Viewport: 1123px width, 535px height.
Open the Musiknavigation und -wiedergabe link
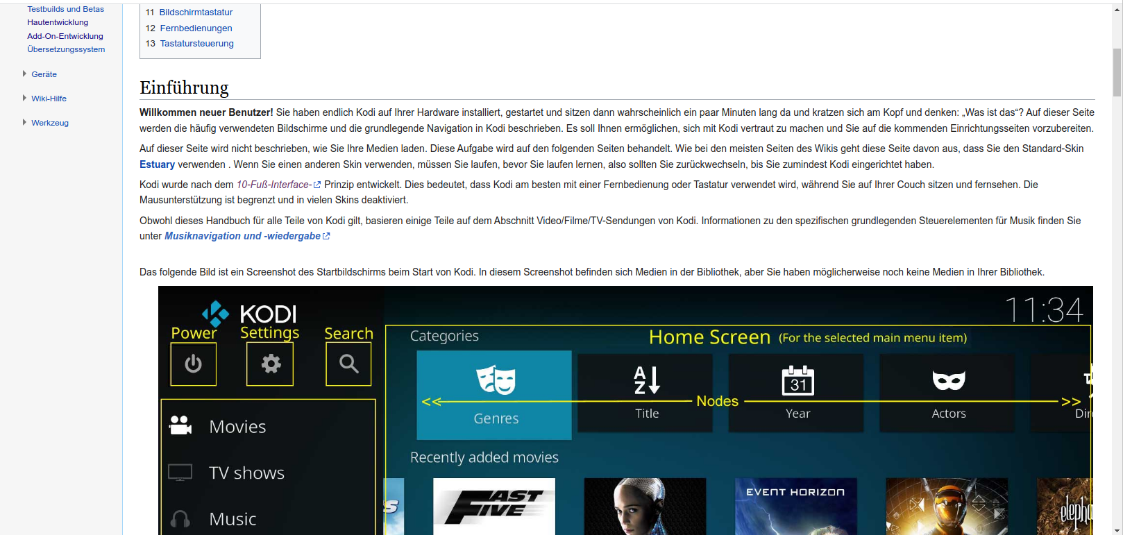coord(242,236)
